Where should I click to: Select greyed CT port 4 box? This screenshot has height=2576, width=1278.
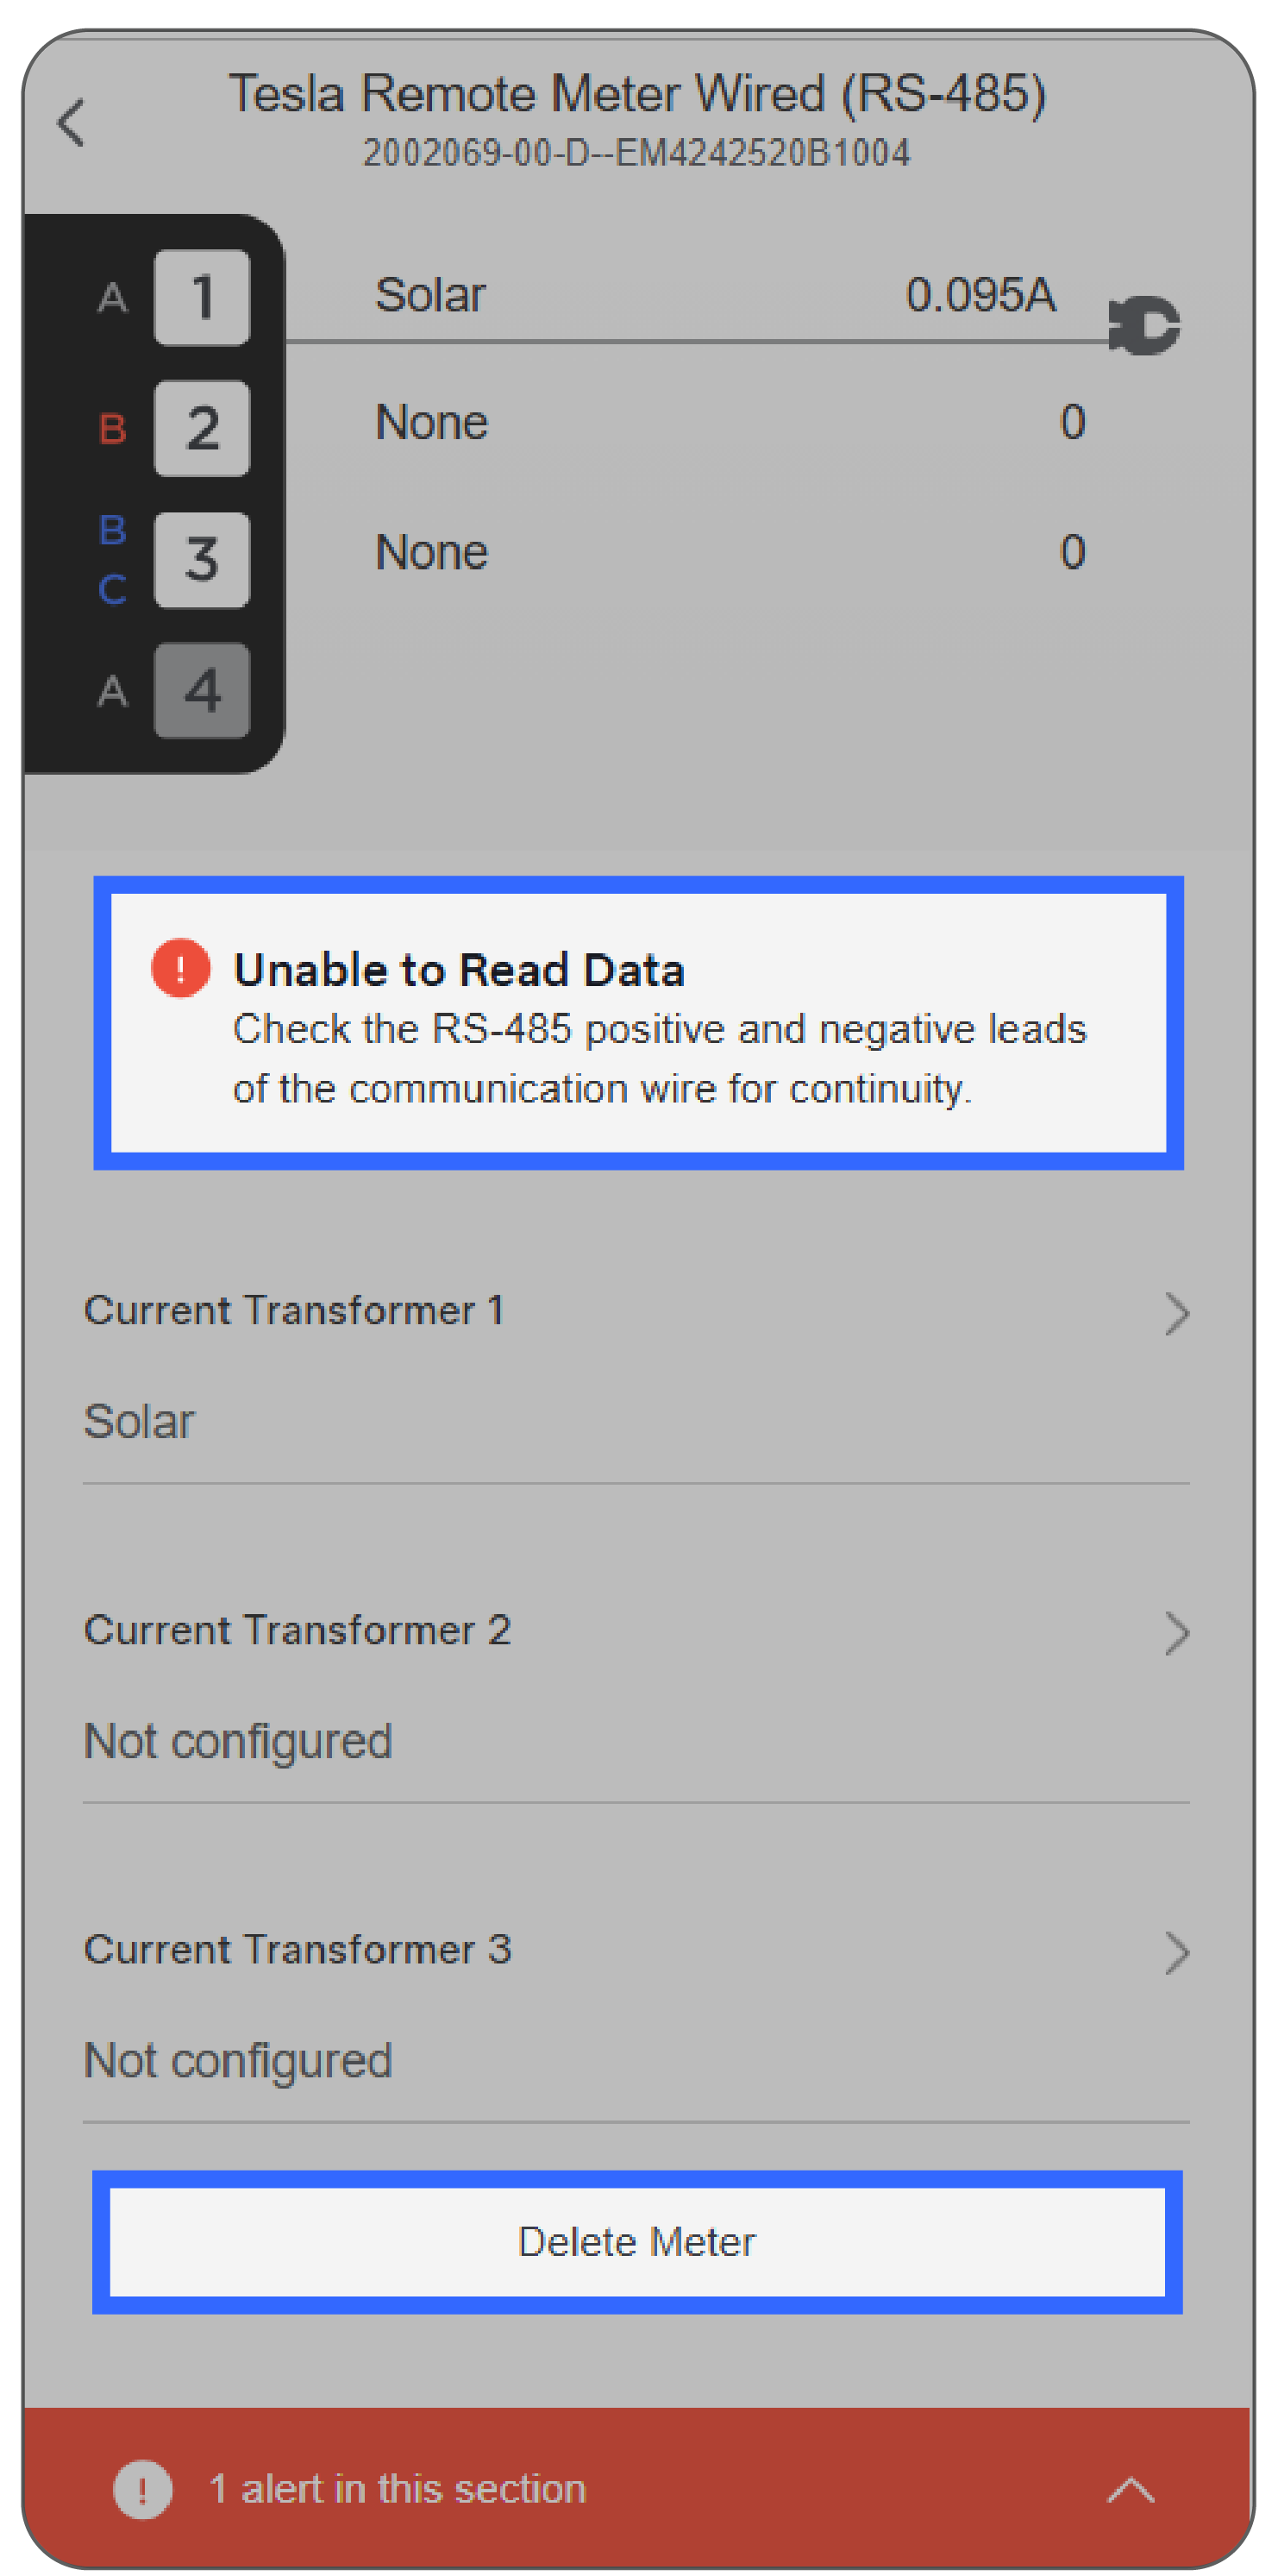[202, 690]
